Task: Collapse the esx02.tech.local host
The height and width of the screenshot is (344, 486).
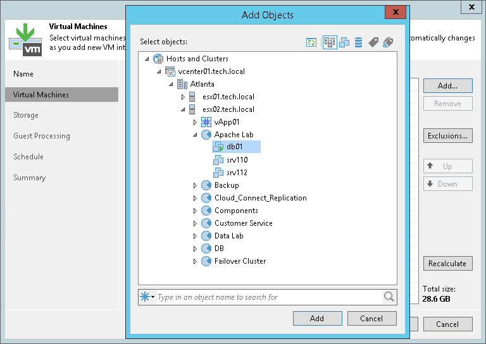Action: pyautogui.click(x=183, y=109)
